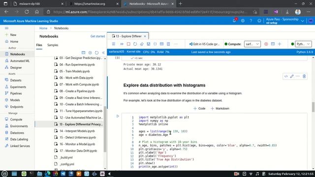The image size is (315, 177).
Task: Open more actions for the markdown cell
Action: pyautogui.click(x=298, y=76)
